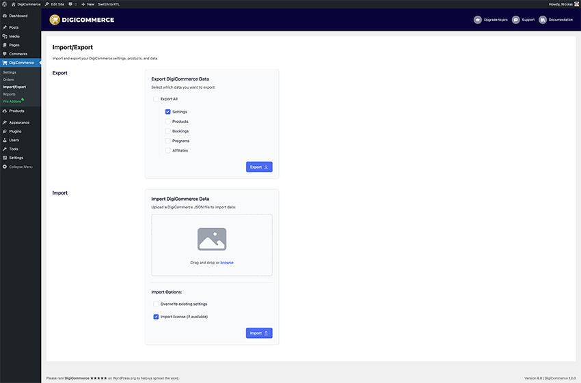The image size is (581, 383).
Task: Click the Import button
Action: point(259,333)
